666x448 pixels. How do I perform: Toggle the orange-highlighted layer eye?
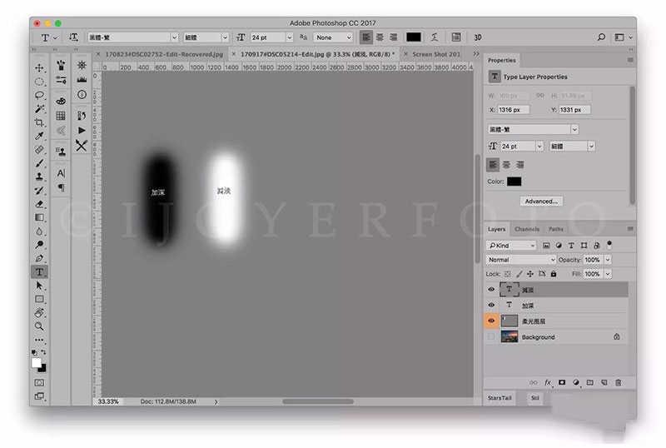(491, 321)
